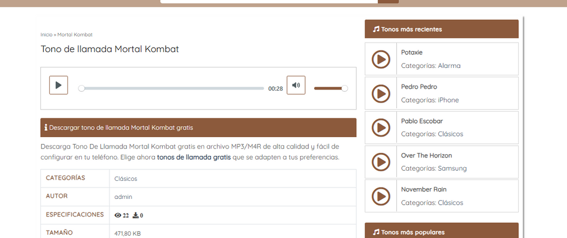Mute the audio player volume
This screenshot has width=567, height=238.
tap(296, 85)
